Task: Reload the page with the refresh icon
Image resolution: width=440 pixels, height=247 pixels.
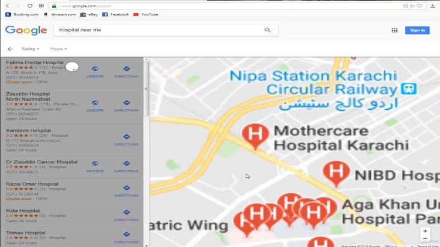Action: coord(30,6)
